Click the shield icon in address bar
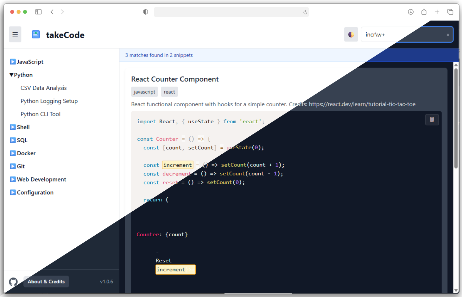 coord(145,12)
